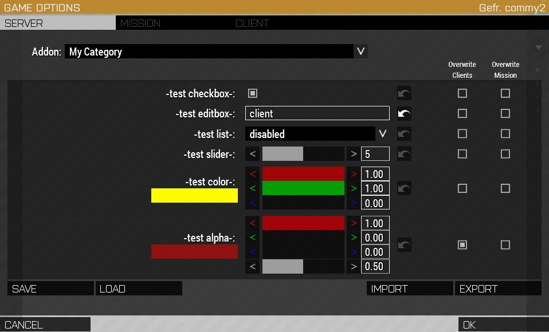Screen dimensions: 549x332
Task: Enable Overwrite Mission for test list
Action: [x=505, y=133]
